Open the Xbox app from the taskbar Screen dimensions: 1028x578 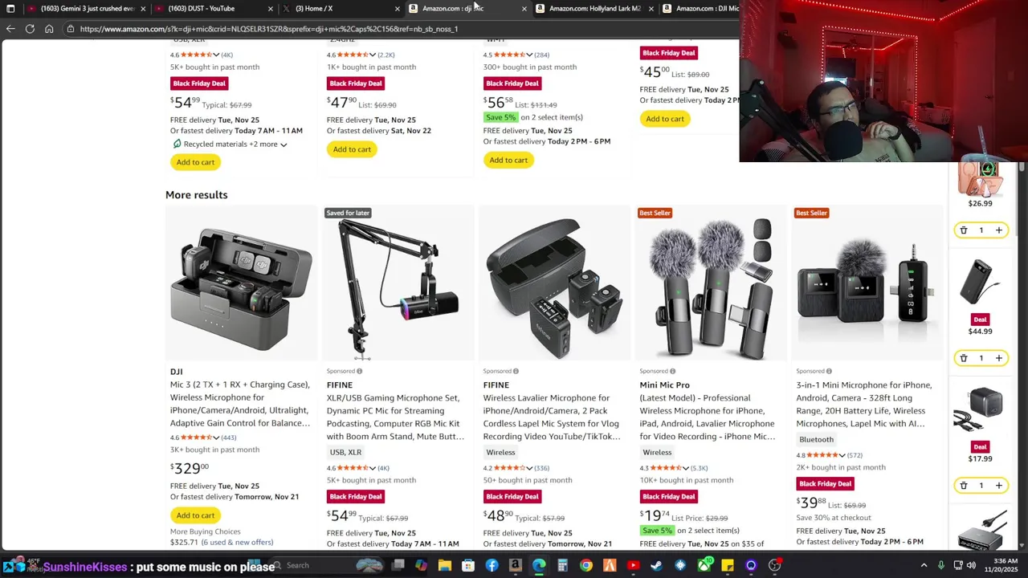pyautogui.click(x=704, y=566)
